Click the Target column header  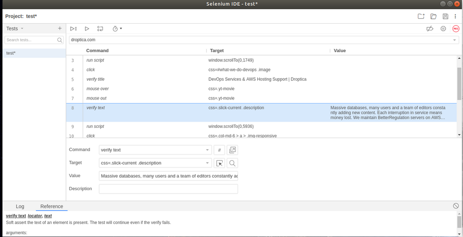coord(217,51)
